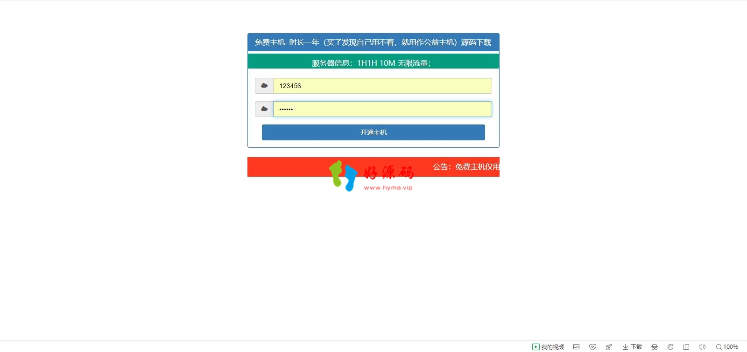Open 下载 downloads in the status bar
Viewport: 747px width, 352px height.
[x=632, y=347]
